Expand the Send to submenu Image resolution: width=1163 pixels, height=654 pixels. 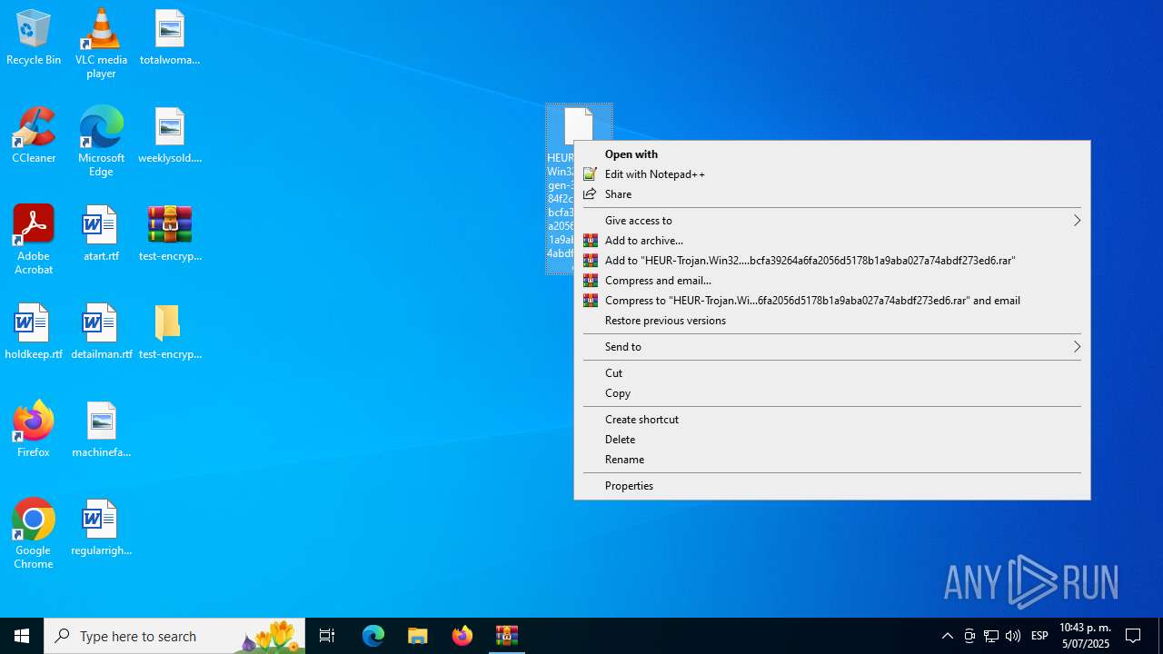tap(832, 347)
